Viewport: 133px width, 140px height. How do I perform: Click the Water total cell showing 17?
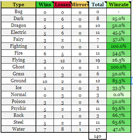[x=98, y=129]
